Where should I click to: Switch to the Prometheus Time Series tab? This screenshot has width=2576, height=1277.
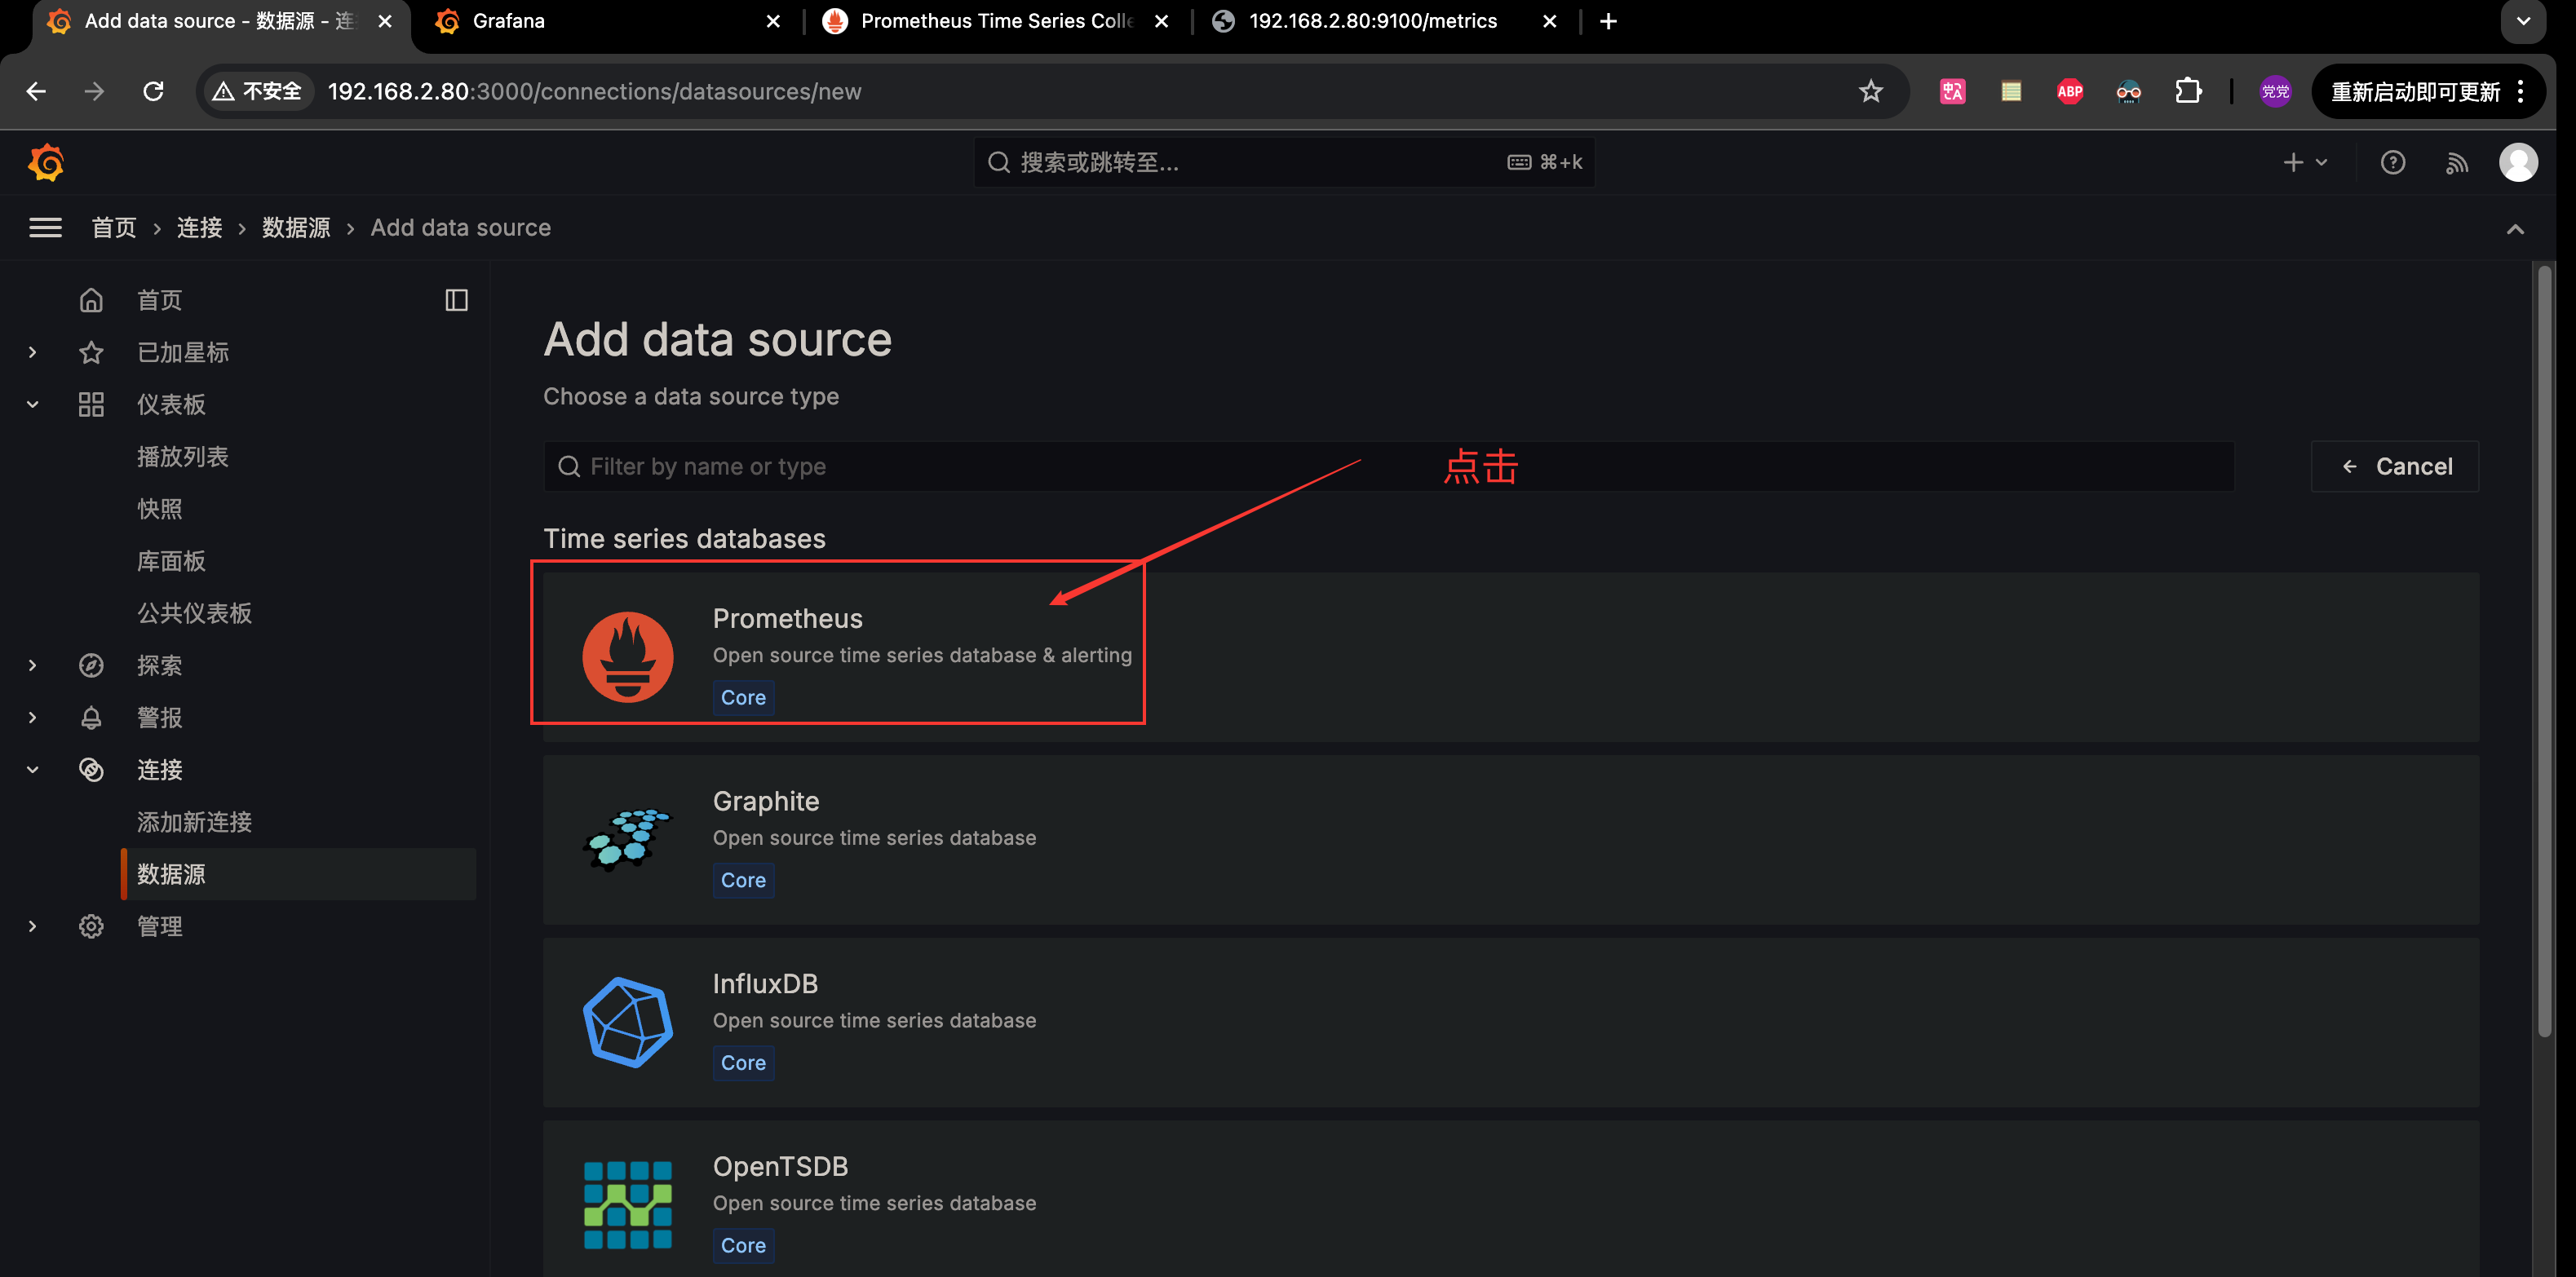(995, 21)
